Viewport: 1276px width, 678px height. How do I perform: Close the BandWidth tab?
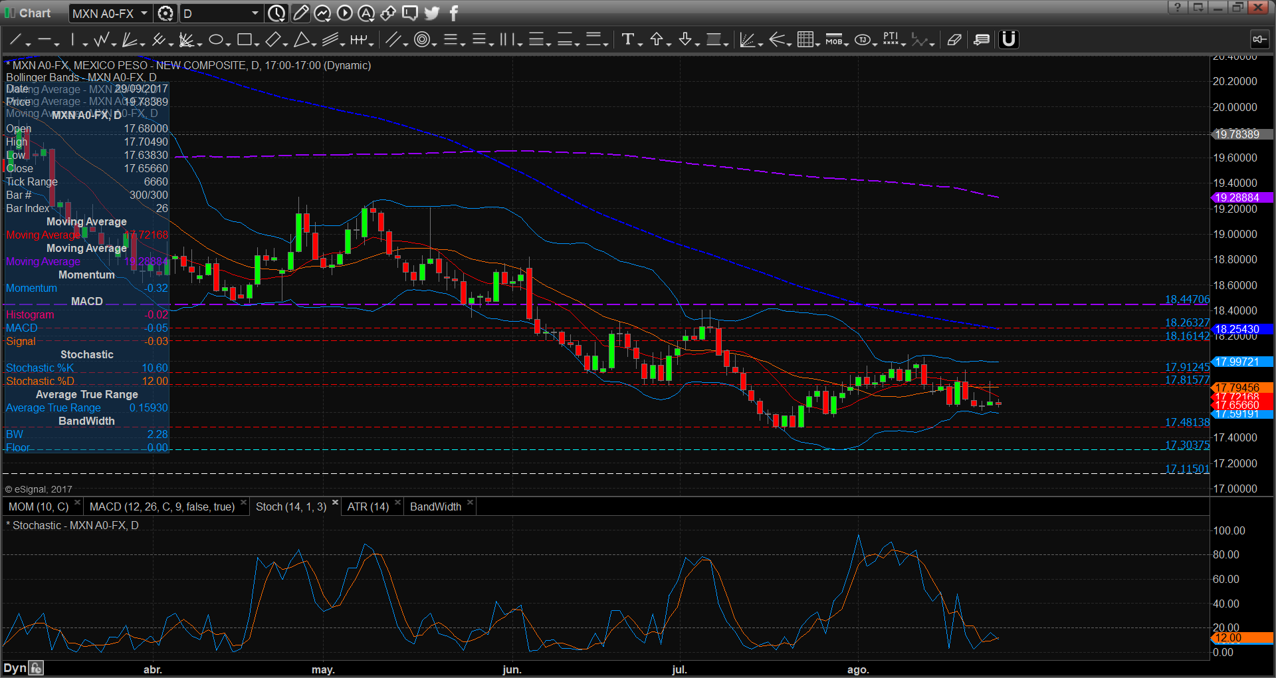tap(470, 503)
